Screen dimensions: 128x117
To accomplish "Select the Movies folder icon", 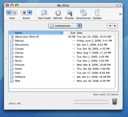I will 12,57.
